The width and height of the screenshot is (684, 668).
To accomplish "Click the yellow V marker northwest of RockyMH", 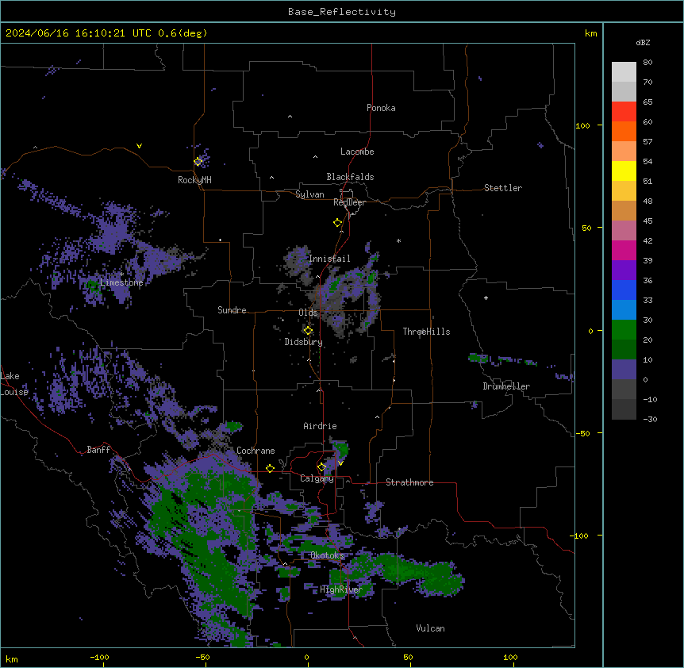I will 139,146.
